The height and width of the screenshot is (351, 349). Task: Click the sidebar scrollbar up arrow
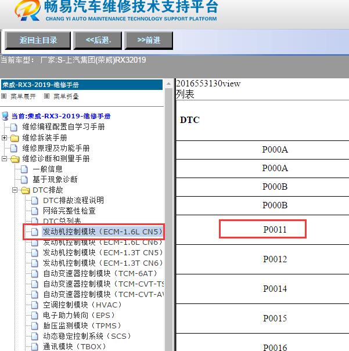(x=168, y=84)
